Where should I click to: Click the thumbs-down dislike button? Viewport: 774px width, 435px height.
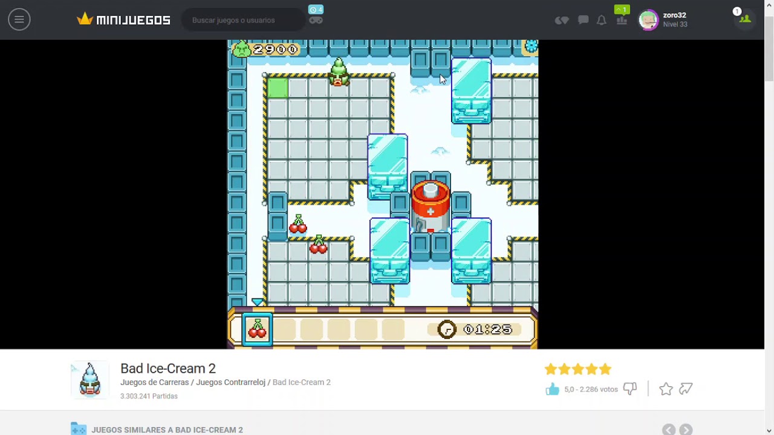[x=630, y=389]
